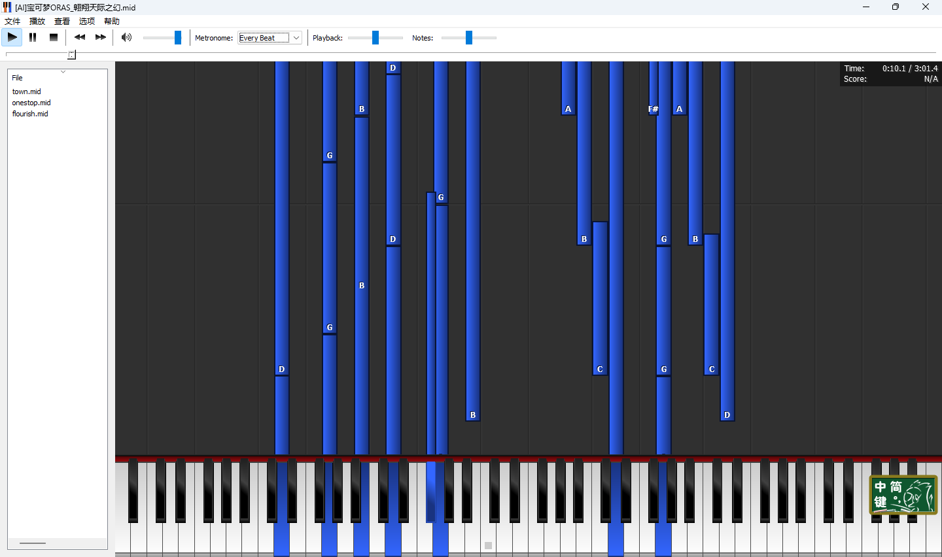Click the Notes slider handle
The height and width of the screenshot is (557, 942).
click(469, 38)
